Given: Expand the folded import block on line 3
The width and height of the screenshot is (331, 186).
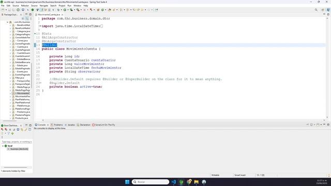Looking at the screenshot, I should [40, 26].
